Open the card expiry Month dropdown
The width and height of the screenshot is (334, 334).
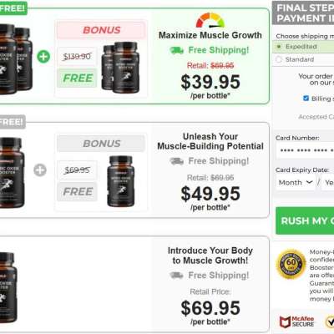point(296,183)
